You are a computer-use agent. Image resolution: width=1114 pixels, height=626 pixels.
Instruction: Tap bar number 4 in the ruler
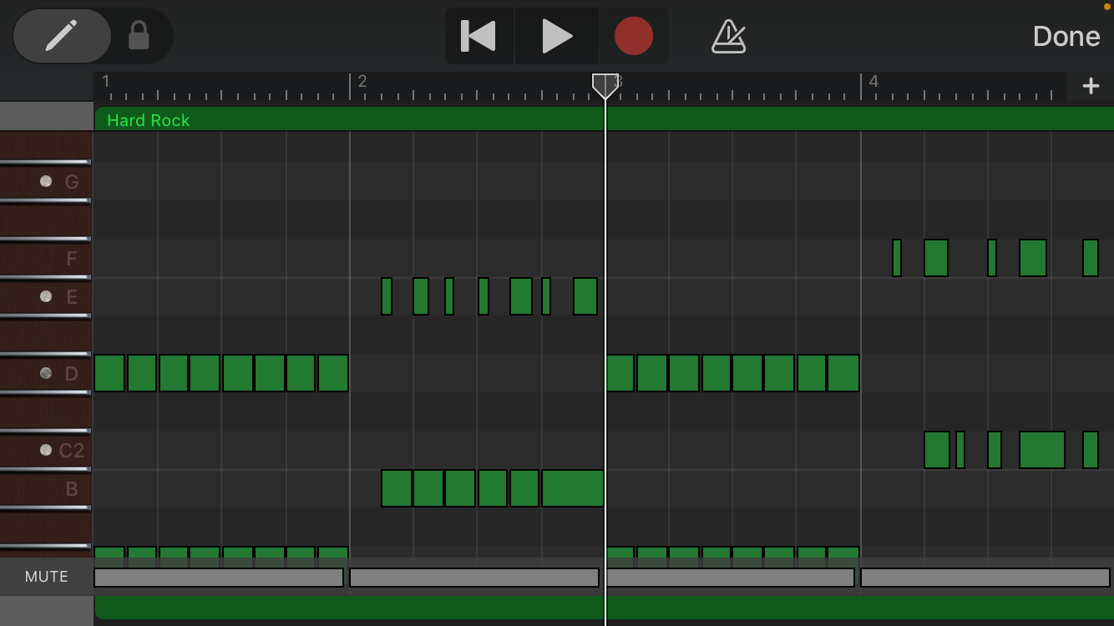pyautogui.click(x=873, y=81)
